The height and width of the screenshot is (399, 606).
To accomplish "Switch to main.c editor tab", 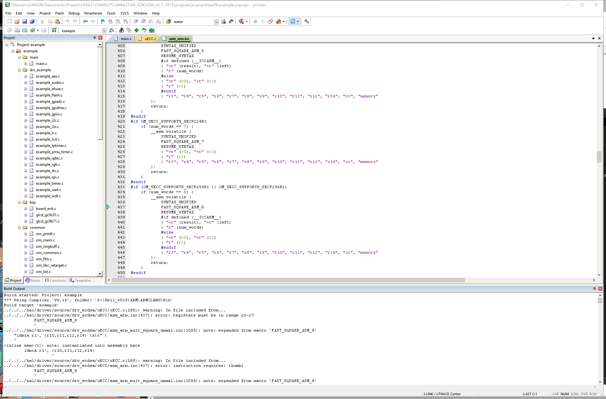I will pos(123,39).
